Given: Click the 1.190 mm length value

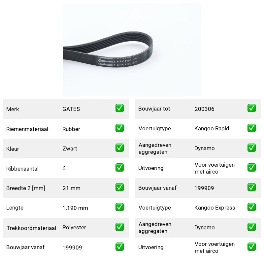Looking at the screenshot, I should coord(75,208).
